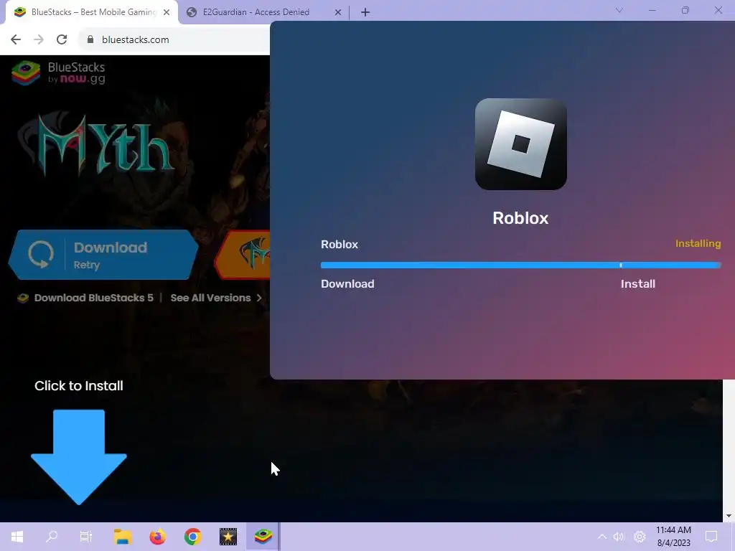Go back in the browser
Screen dimensions: 735x551
pyautogui.click(x=16, y=39)
